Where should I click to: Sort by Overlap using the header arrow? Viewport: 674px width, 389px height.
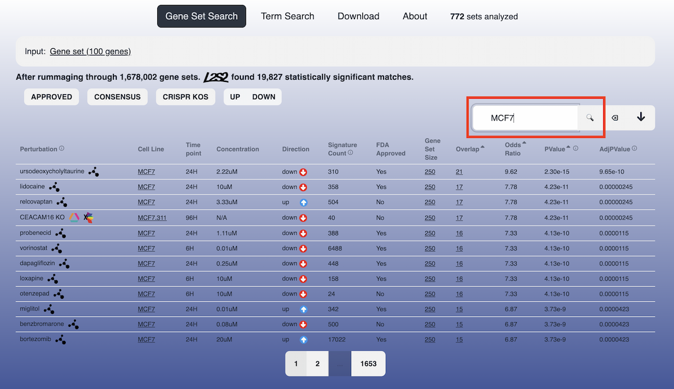pos(482,147)
